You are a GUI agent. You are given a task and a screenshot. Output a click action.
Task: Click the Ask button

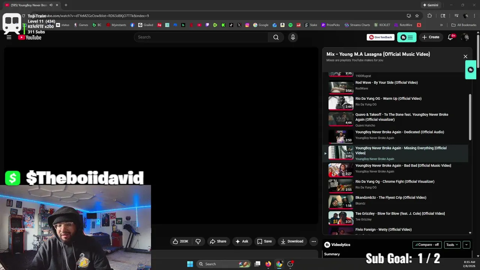[x=241, y=241]
